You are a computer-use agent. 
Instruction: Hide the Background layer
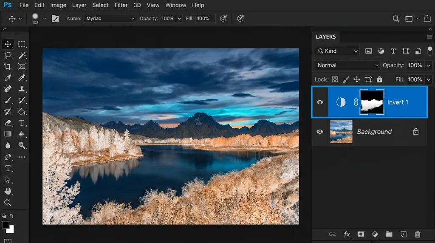coord(320,132)
